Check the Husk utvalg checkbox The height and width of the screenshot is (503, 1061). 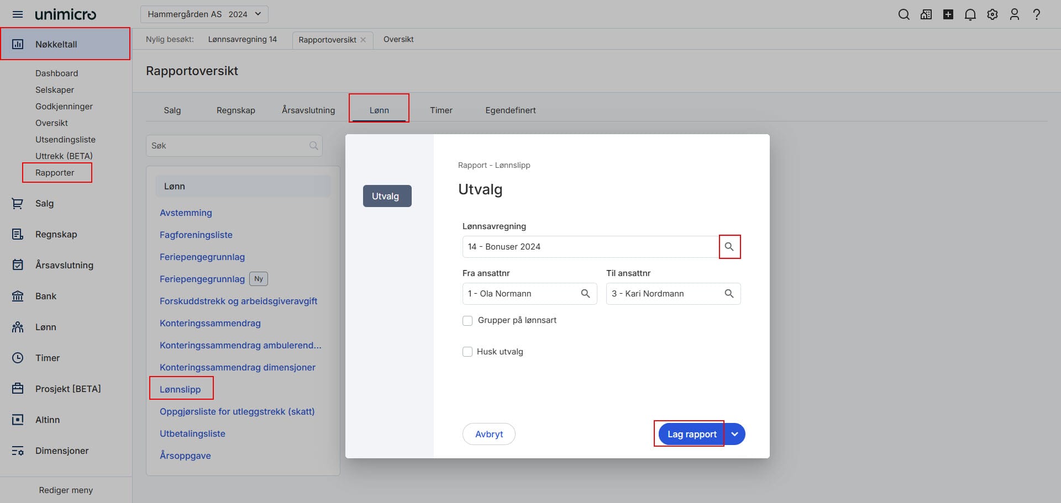pyautogui.click(x=468, y=352)
